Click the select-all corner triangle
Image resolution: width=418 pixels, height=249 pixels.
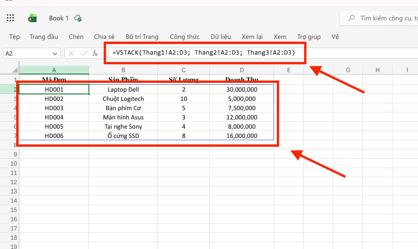[15, 70]
